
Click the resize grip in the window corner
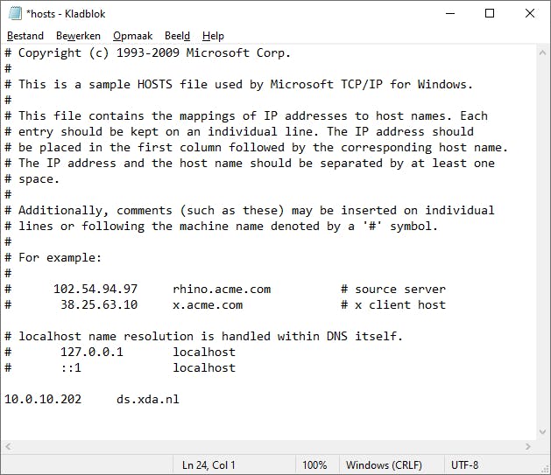(544, 468)
